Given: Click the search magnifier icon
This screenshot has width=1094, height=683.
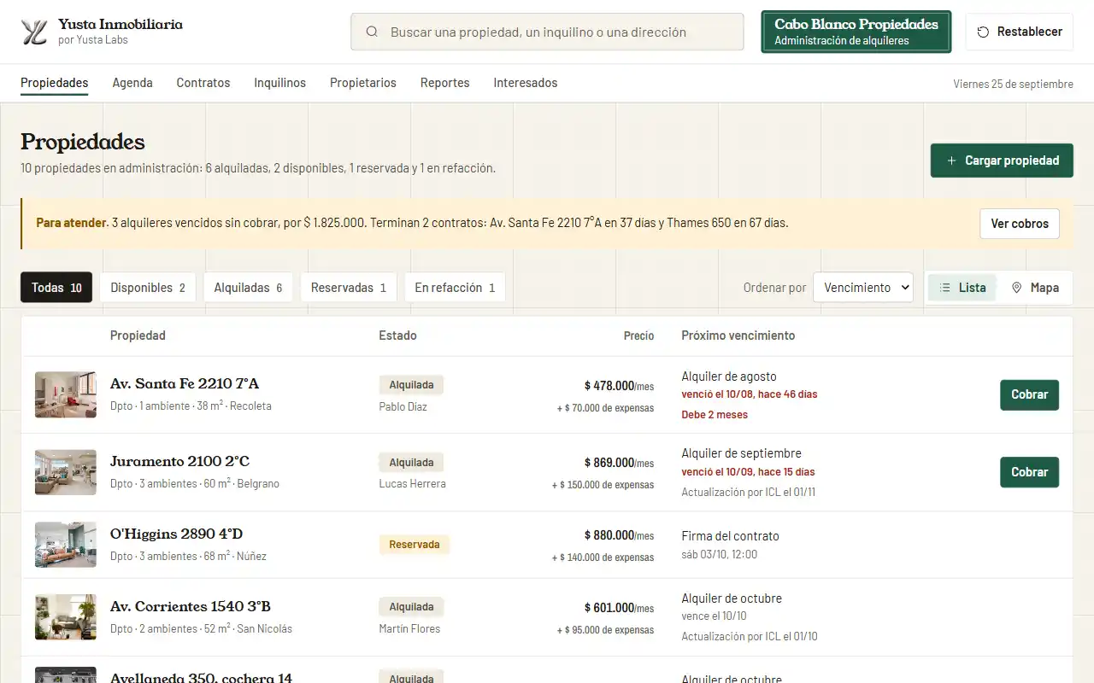Looking at the screenshot, I should click(372, 32).
